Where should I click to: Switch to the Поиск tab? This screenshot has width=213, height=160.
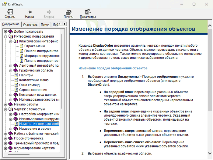45,24
